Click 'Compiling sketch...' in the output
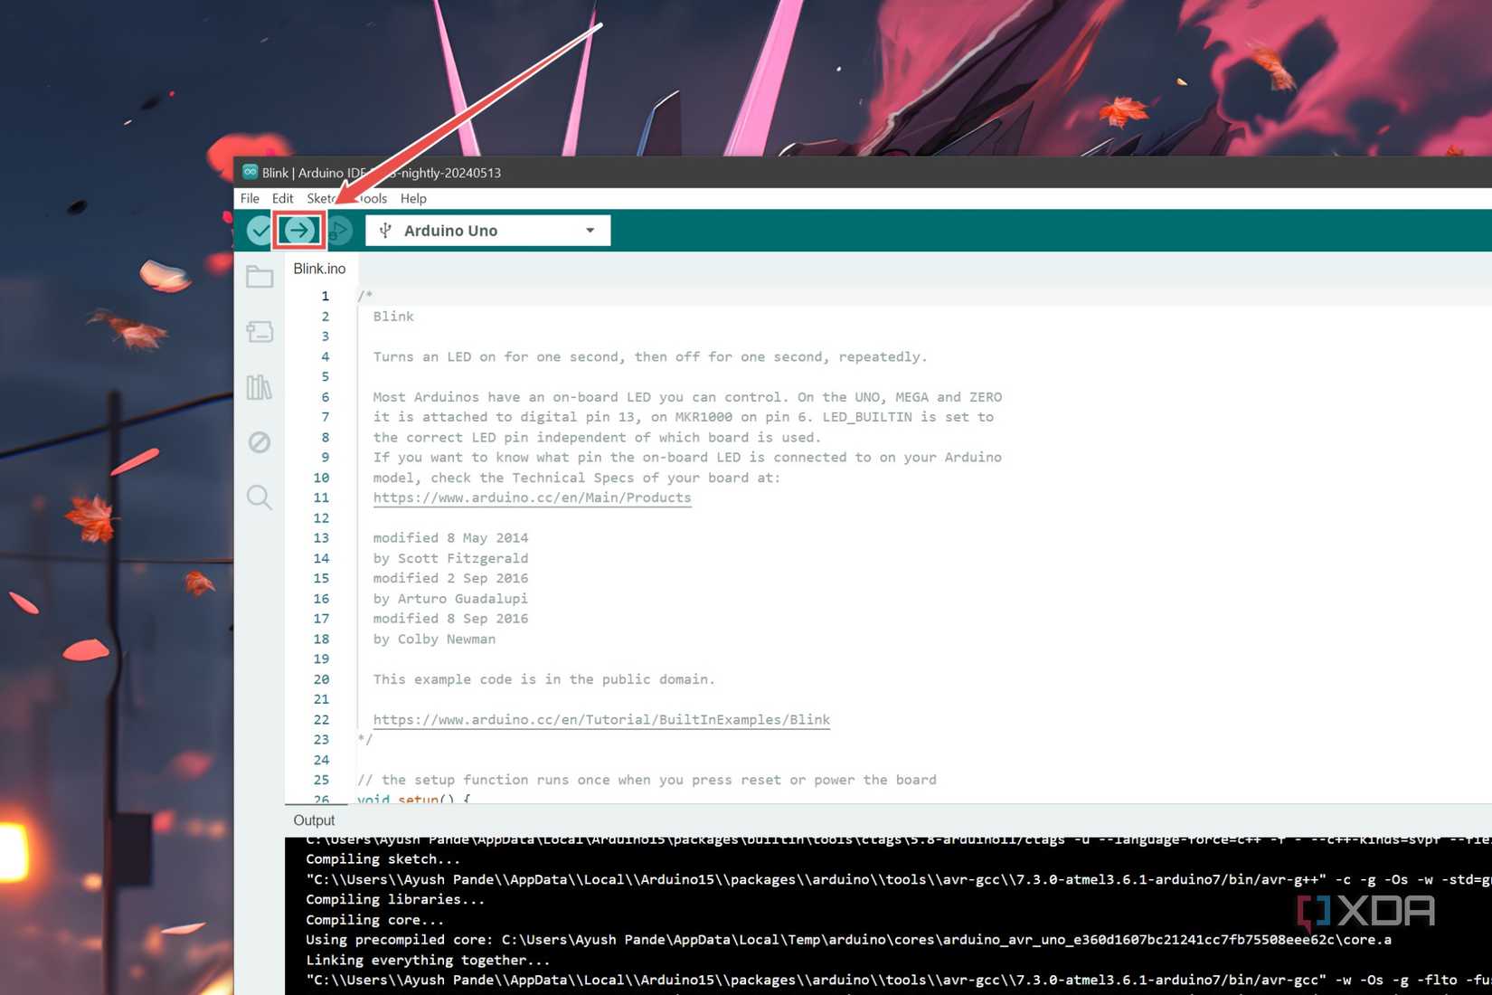This screenshot has height=995, width=1492. click(384, 859)
